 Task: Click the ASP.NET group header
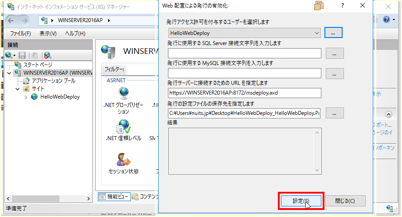116,80
